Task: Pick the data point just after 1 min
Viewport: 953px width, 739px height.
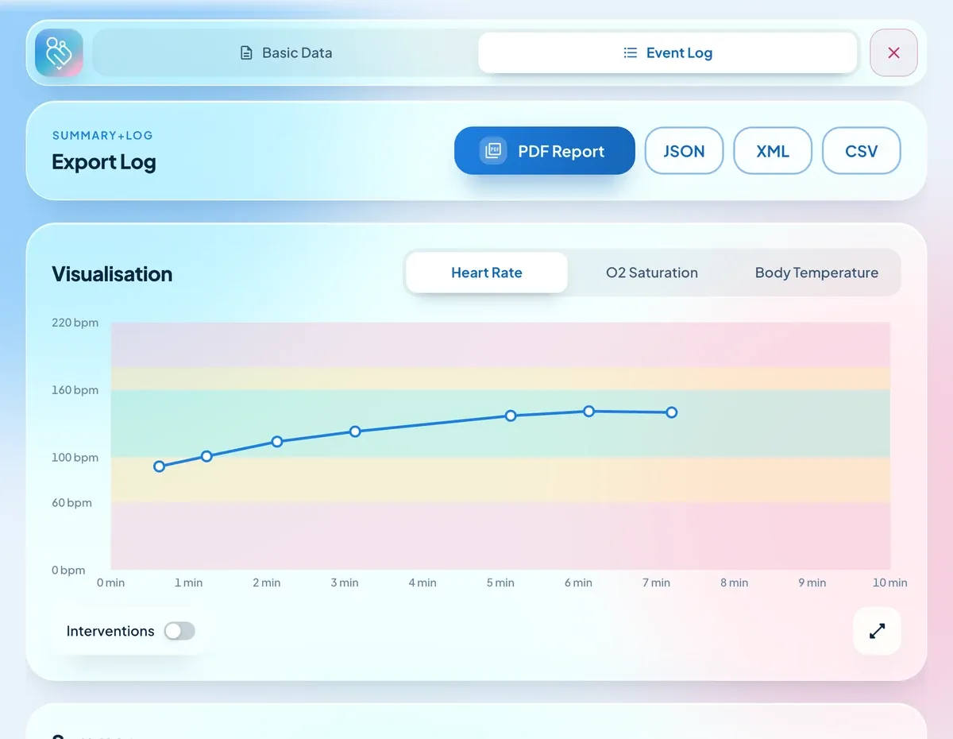Action: 206,456
